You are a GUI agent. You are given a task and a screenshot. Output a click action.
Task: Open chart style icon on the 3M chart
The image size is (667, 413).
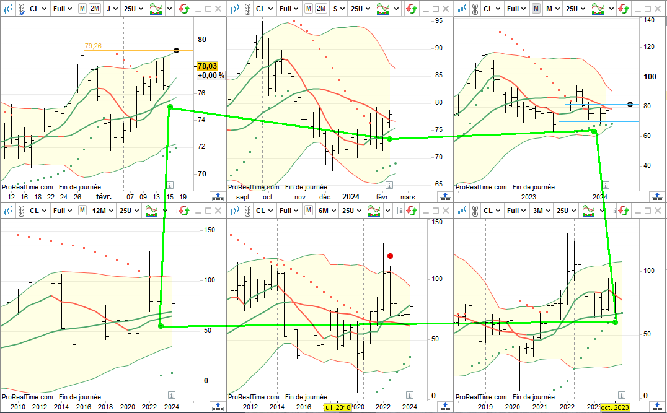(x=462, y=211)
